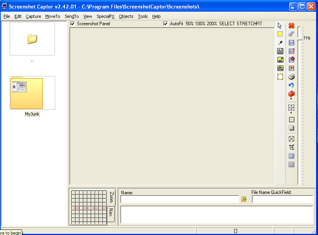Set zoom to 200%
Image resolution: width=318 pixels, height=235 pixels.
212,24
